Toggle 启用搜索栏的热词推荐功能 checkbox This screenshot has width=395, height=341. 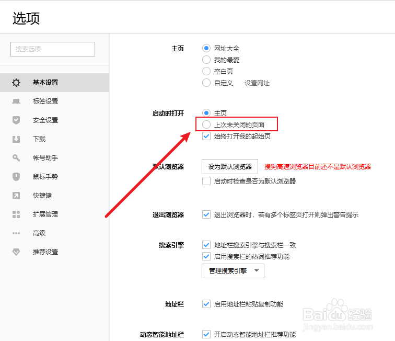pos(206,256)
